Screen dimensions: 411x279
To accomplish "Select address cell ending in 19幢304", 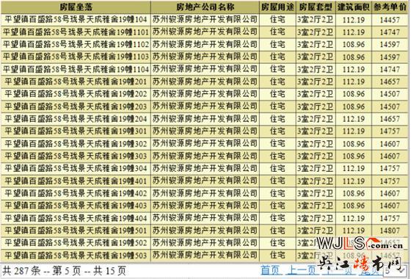I will click(76, 169).
